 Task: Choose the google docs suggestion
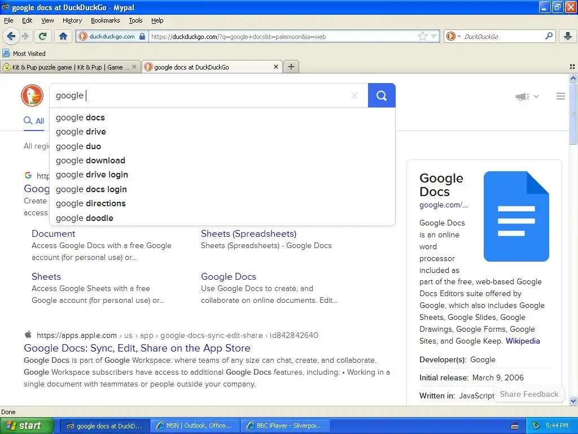222,118
